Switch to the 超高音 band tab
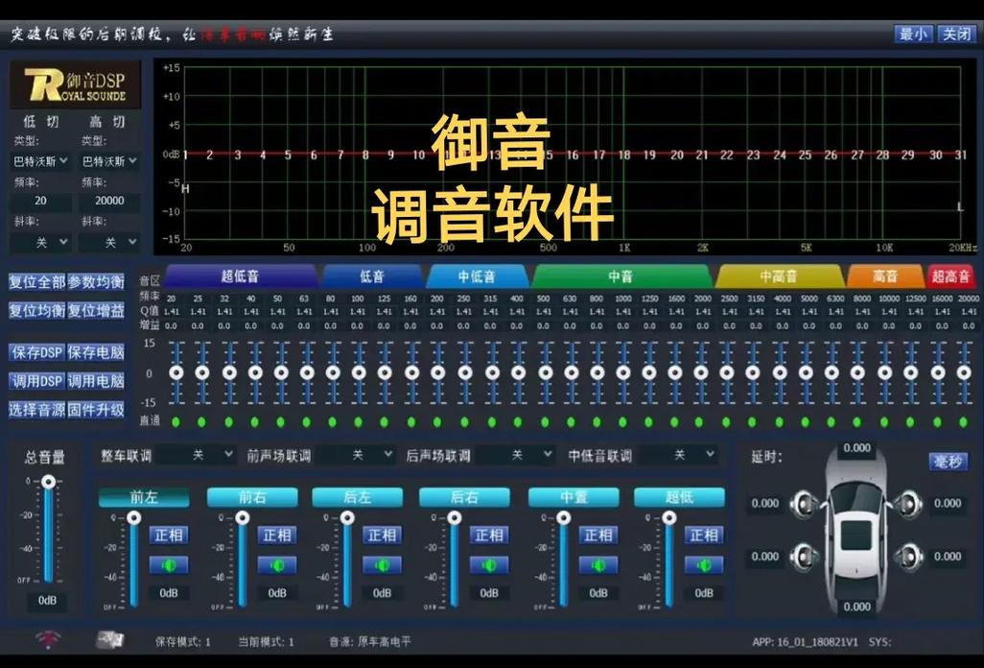984x668 pixels. (x=950, y=276)
